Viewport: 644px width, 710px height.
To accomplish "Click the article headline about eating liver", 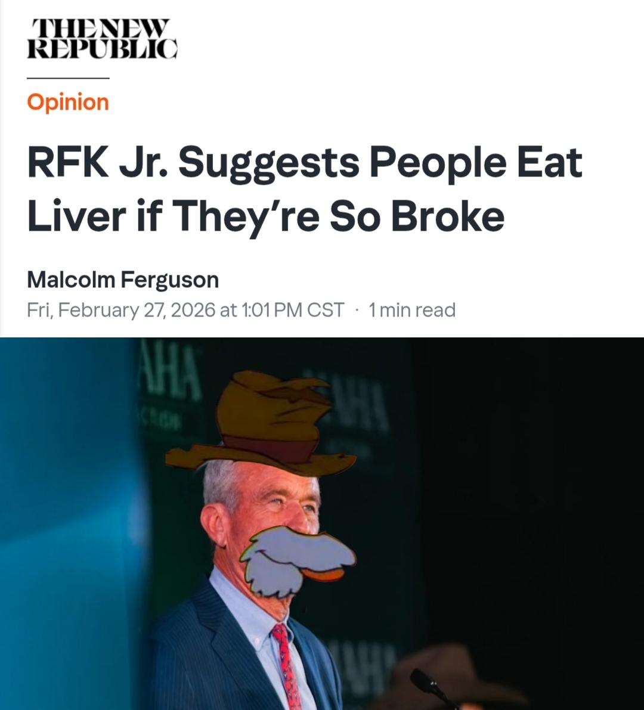I will [304, 189].
